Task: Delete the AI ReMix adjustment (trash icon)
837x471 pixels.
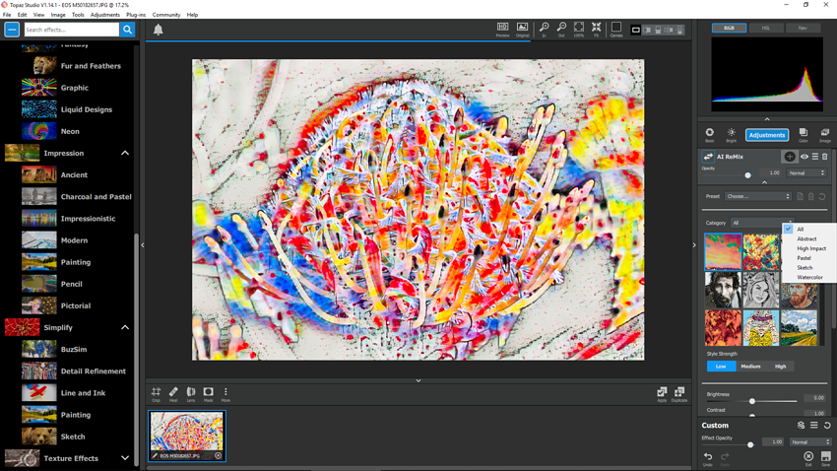Action: 825,157
